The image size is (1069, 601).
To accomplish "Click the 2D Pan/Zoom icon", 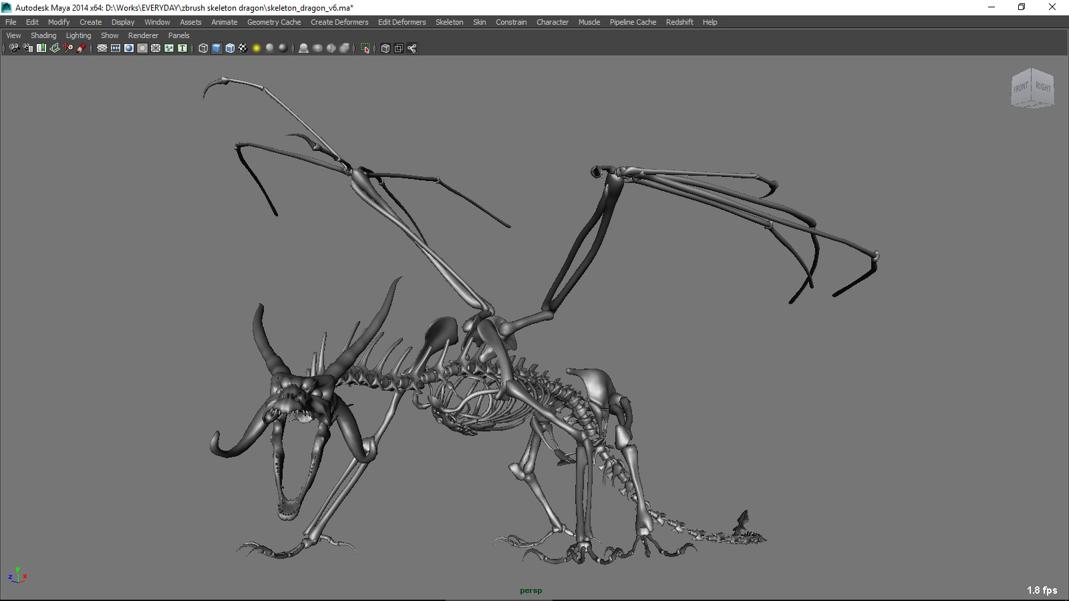I will 68,48.
